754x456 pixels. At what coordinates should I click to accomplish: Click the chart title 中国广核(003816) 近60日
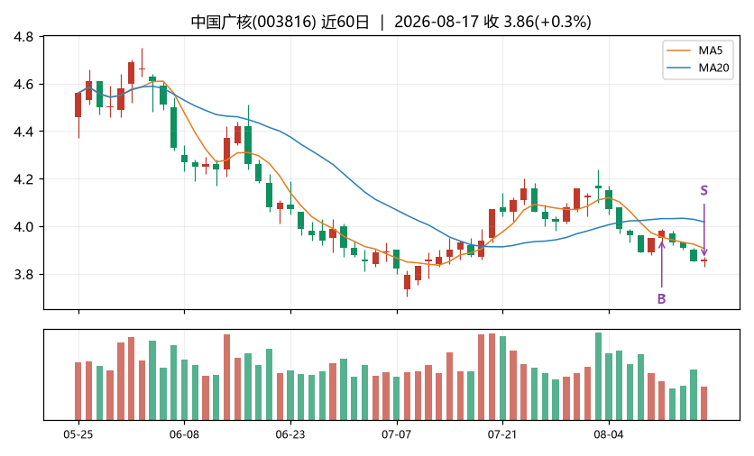[x=280, y=23]
